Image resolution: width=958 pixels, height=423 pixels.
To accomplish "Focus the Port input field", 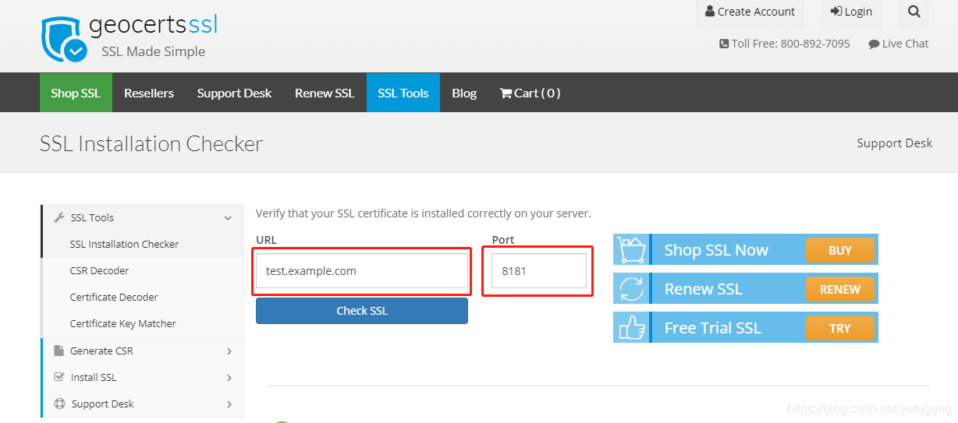I will (x=539, y=271).
